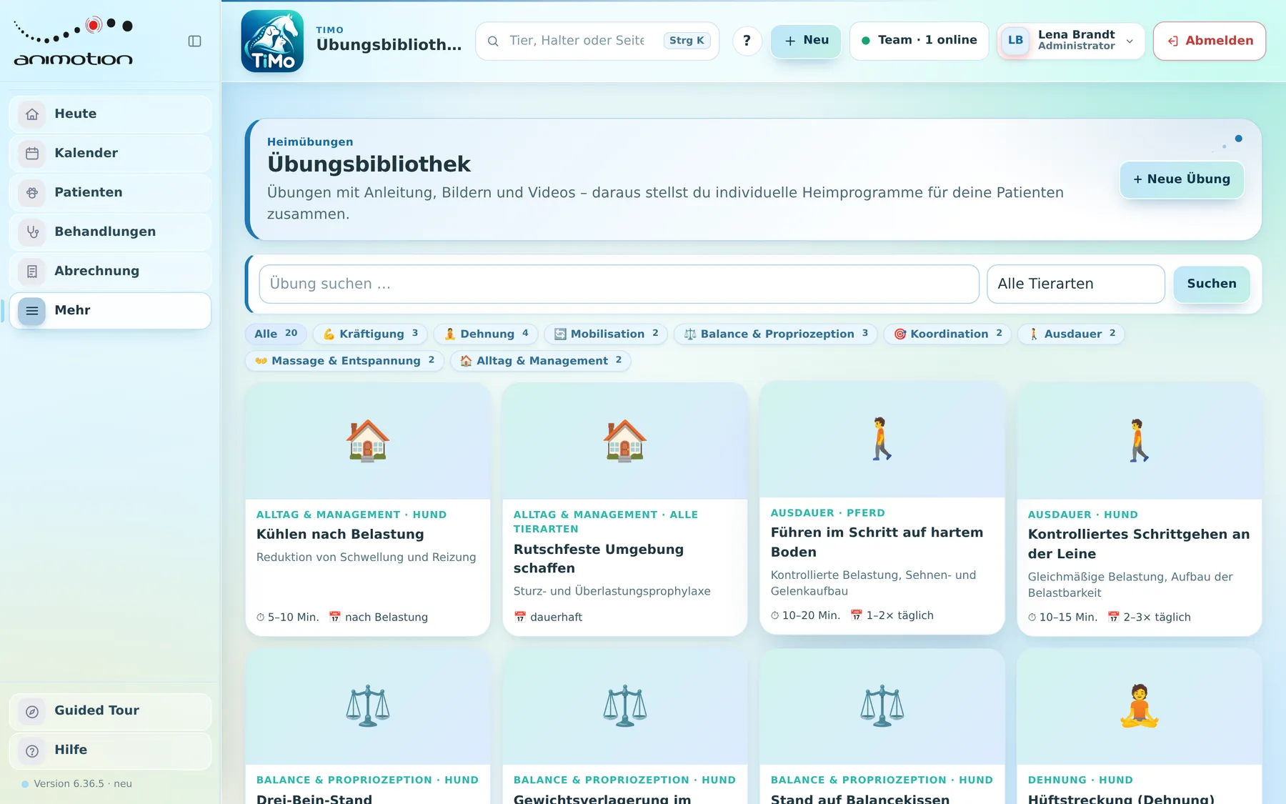Filter exercises by Koordination
Image resolution: width=1286 pixels, height=804 pixels.
pos(947,334)
